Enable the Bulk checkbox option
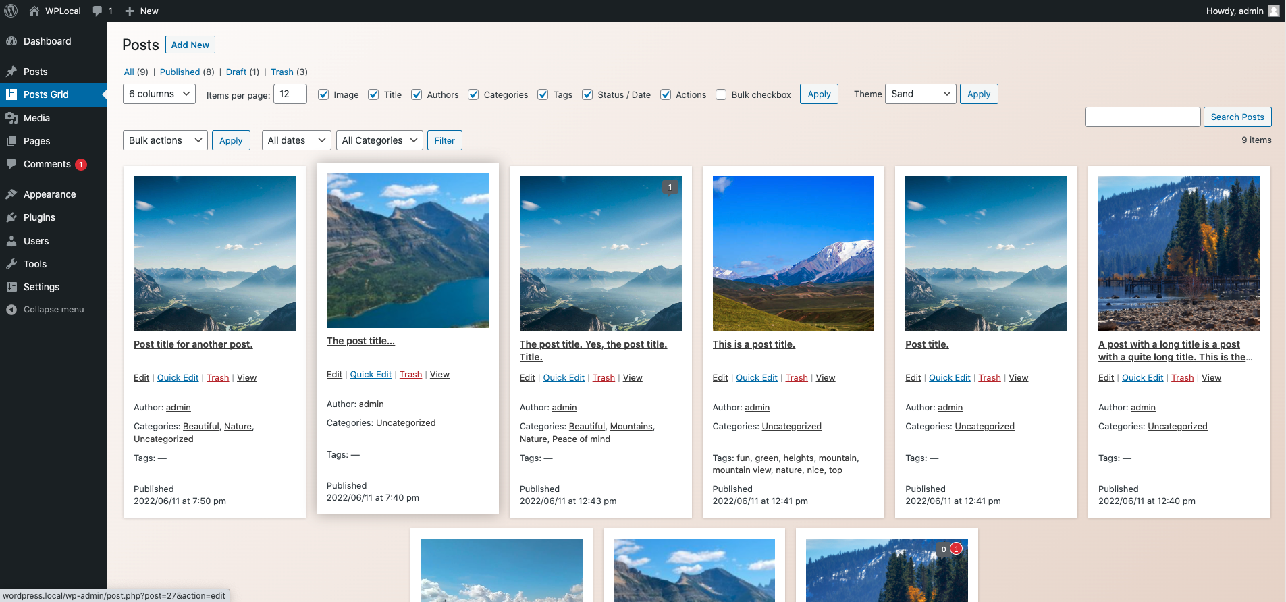The image size is (1286, 602). pos(721,94)
